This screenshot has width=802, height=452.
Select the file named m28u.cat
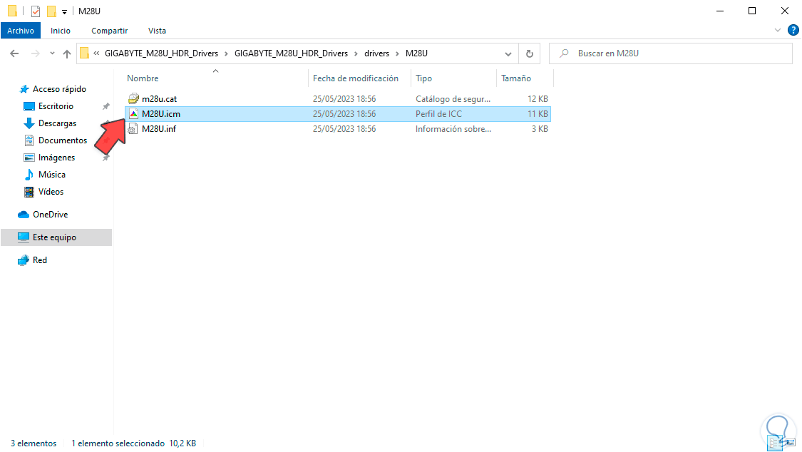pyautogui.click(x=159, y=98)
